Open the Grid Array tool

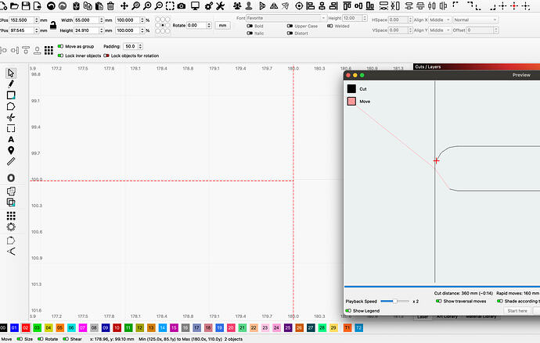(x=11, y=215)
